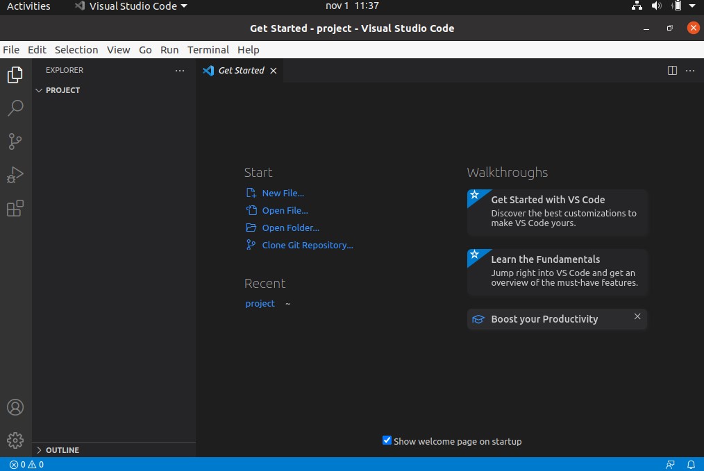Toggle Show welcome page on startup checkbox
This screenshot has height=471, width=704.
click(387, 440)
